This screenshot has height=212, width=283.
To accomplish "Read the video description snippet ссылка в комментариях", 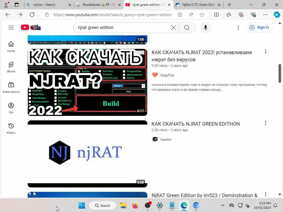I will click(x=209, y=87).
